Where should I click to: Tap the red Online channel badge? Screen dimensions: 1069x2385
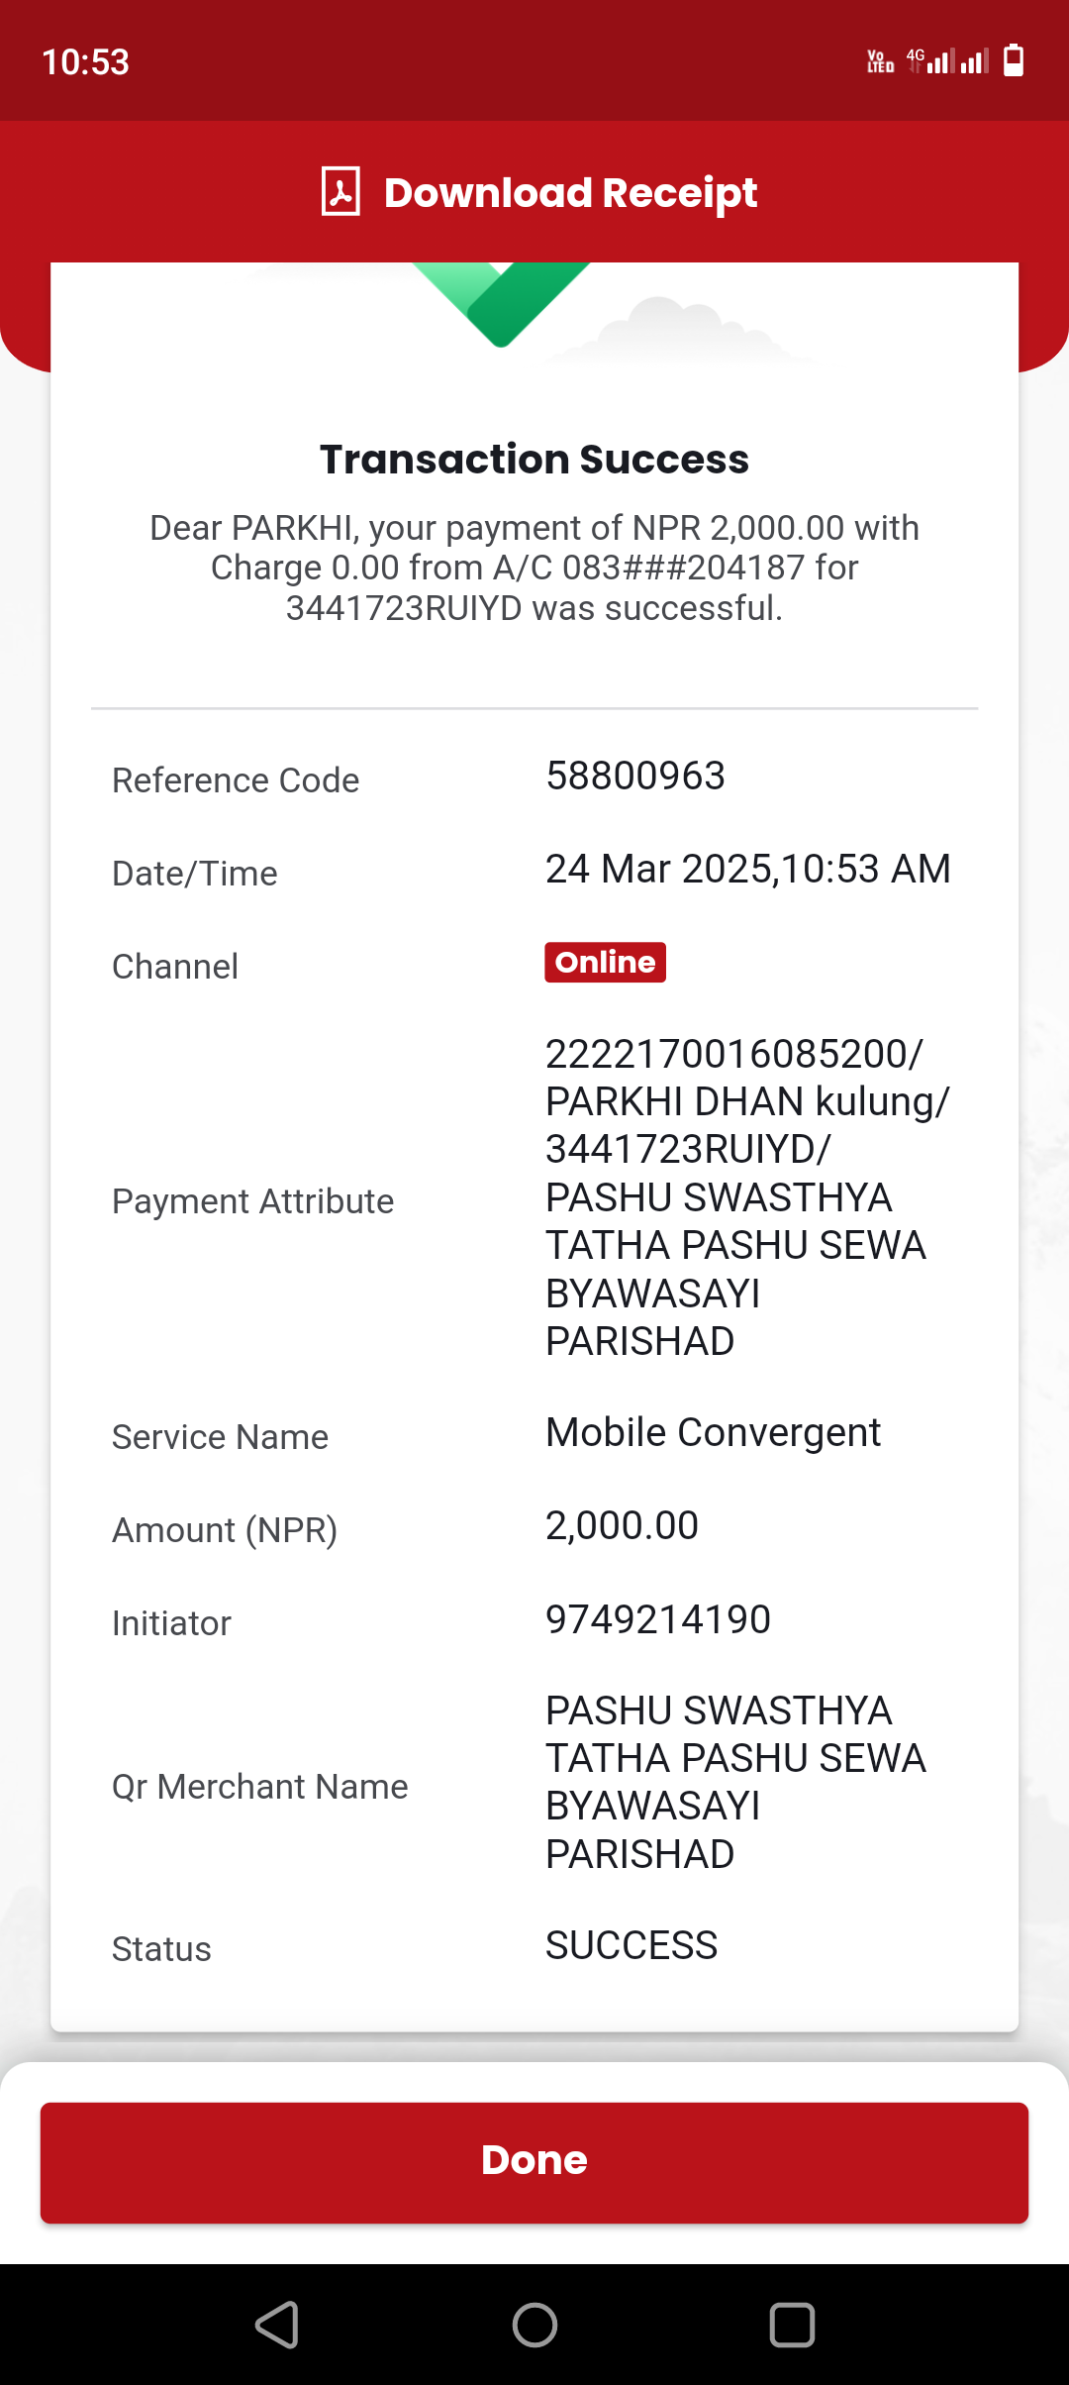[605, 962]
